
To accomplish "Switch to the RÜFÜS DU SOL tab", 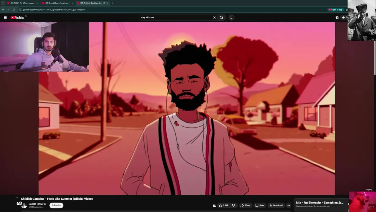I will pos(23,3).
